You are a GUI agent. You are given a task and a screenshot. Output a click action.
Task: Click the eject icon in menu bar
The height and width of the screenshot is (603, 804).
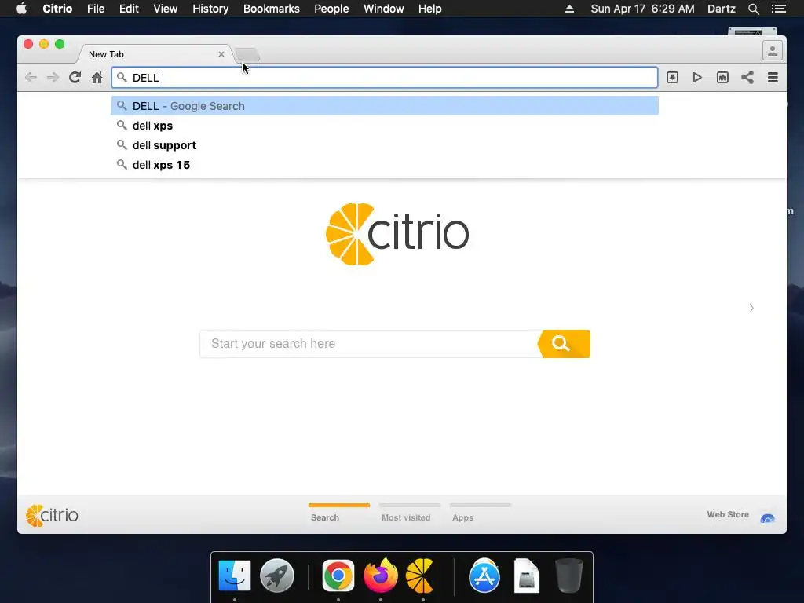(x=569, y=9)
